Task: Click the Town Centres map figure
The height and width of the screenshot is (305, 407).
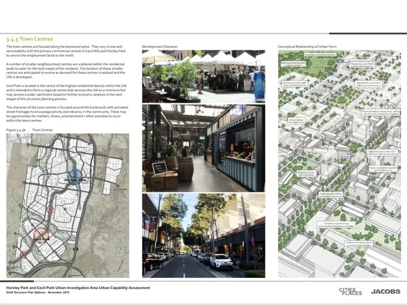Action: (67, 206)
